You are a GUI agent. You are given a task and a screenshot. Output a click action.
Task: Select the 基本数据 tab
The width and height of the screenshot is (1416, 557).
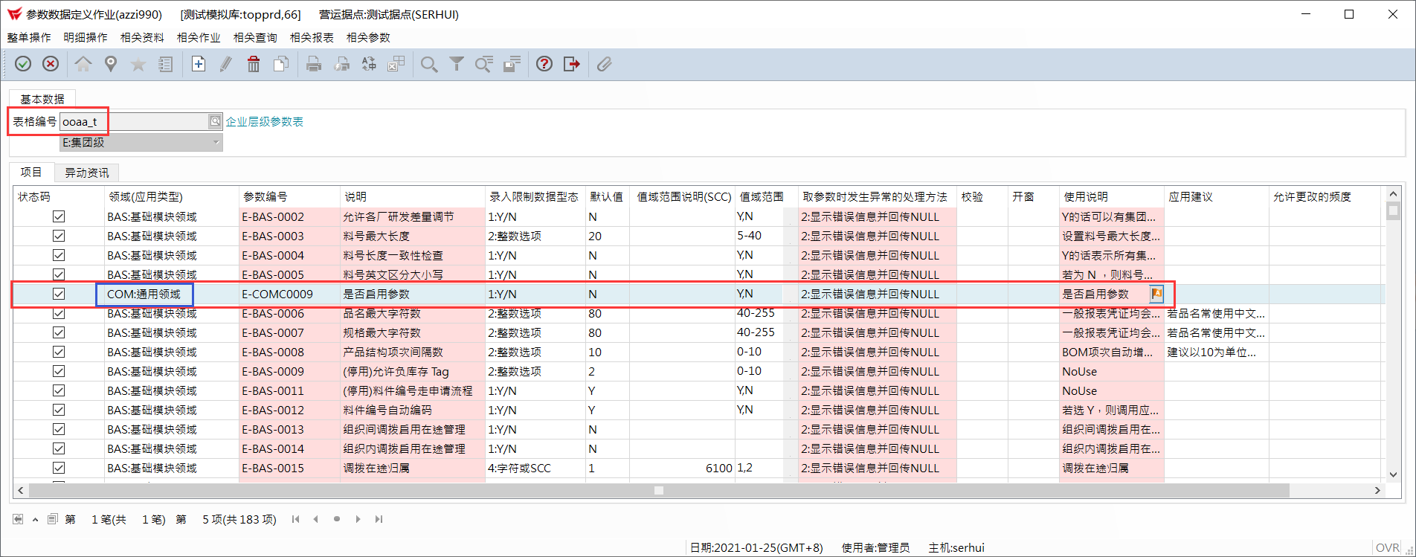pyautogui.click(x=42, y=99)
